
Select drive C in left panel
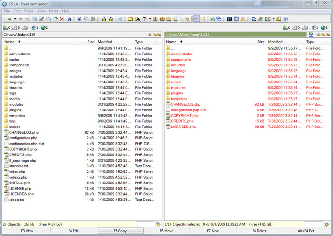click(7, 27)
